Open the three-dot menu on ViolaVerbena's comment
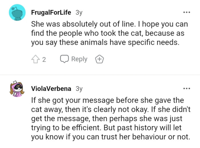200x148 pixels. coord(187,88)
